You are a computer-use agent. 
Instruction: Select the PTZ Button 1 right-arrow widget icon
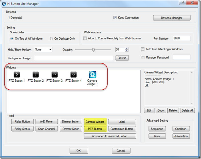(17, 75)
